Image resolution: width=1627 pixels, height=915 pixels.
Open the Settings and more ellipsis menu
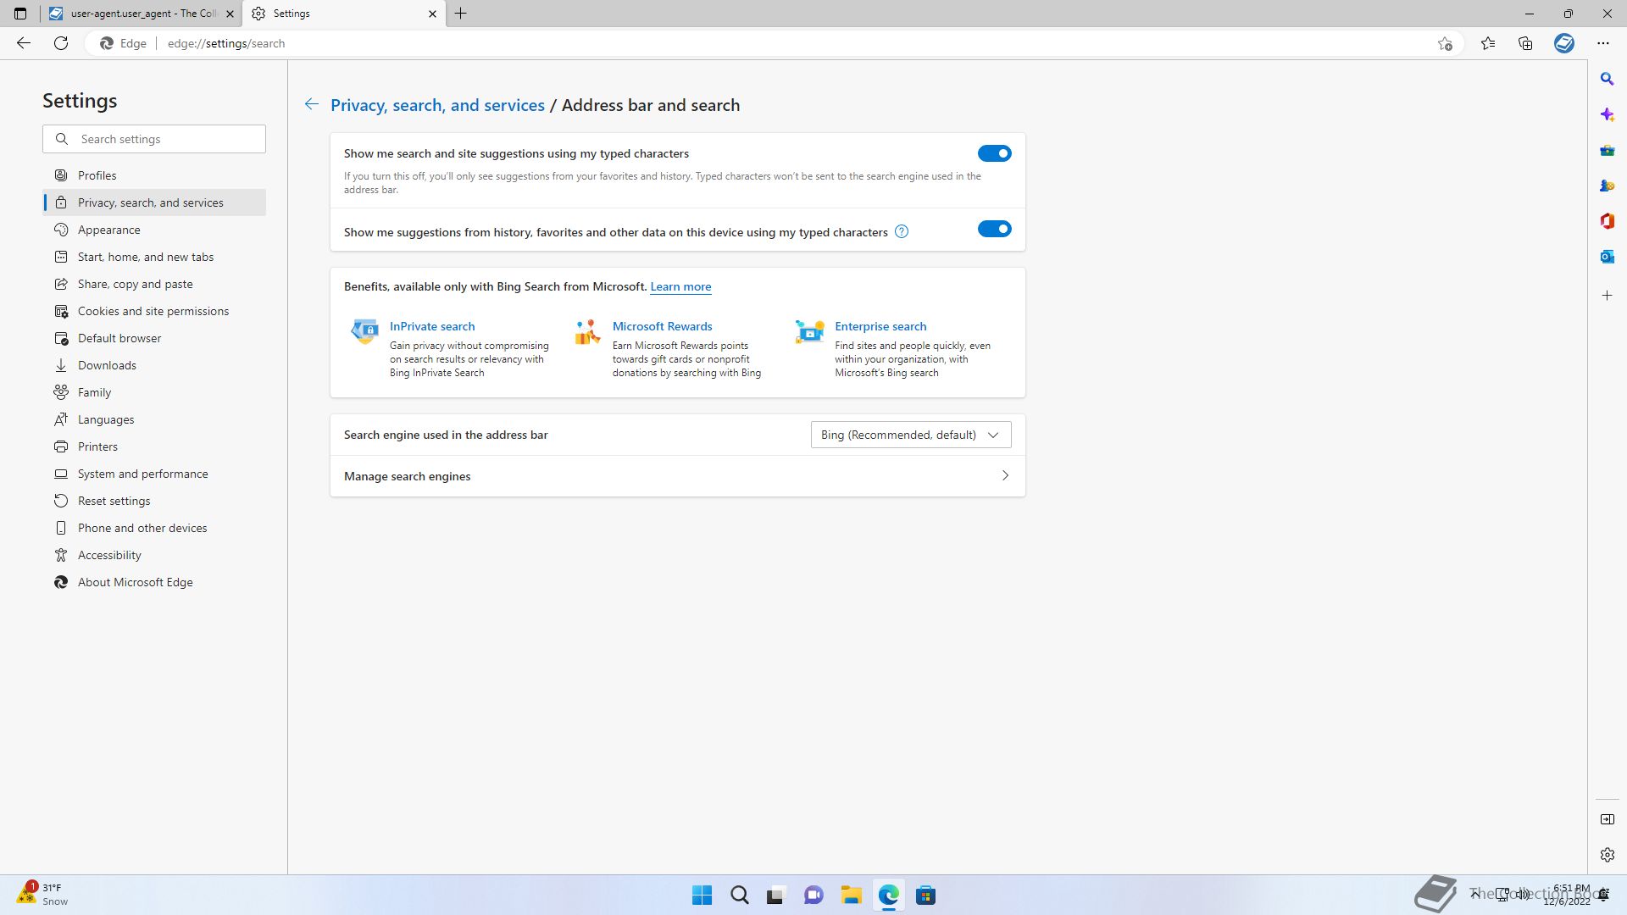[x=1603, y=43]
